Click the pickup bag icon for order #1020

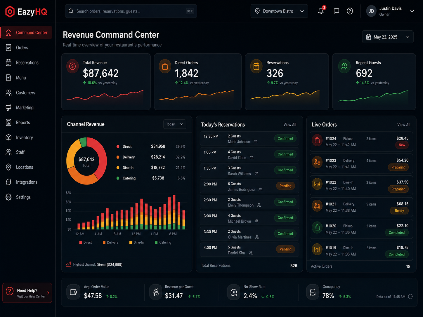click(317, 228)
